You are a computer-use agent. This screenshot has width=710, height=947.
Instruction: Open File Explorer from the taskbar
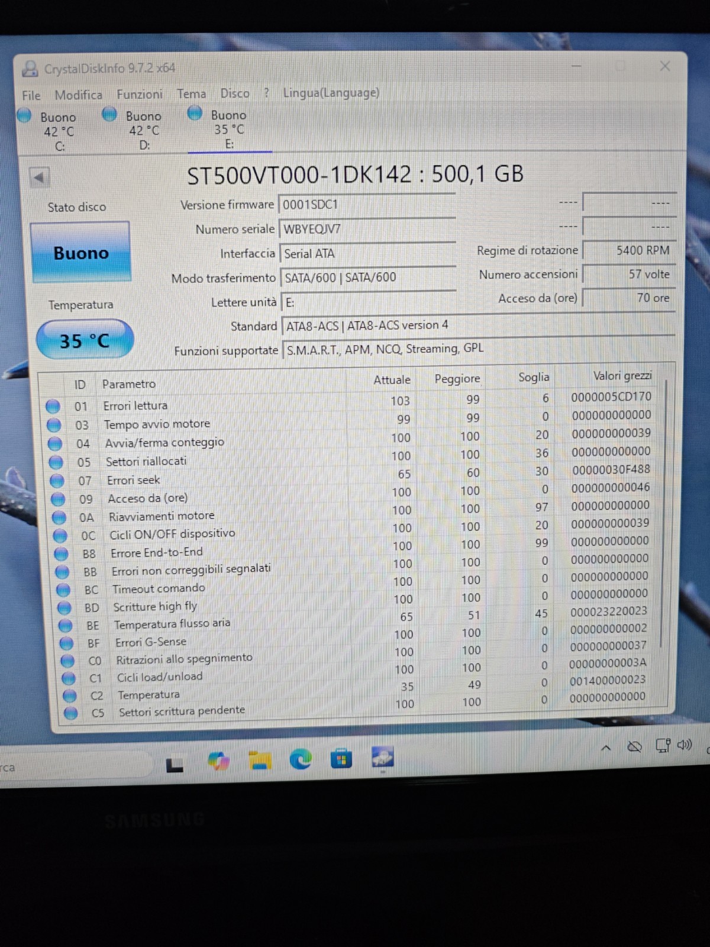(260, 760)
